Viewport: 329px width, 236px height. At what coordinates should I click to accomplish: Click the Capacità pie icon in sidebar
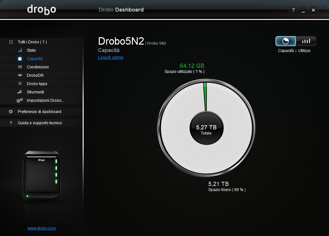[20, 59]
